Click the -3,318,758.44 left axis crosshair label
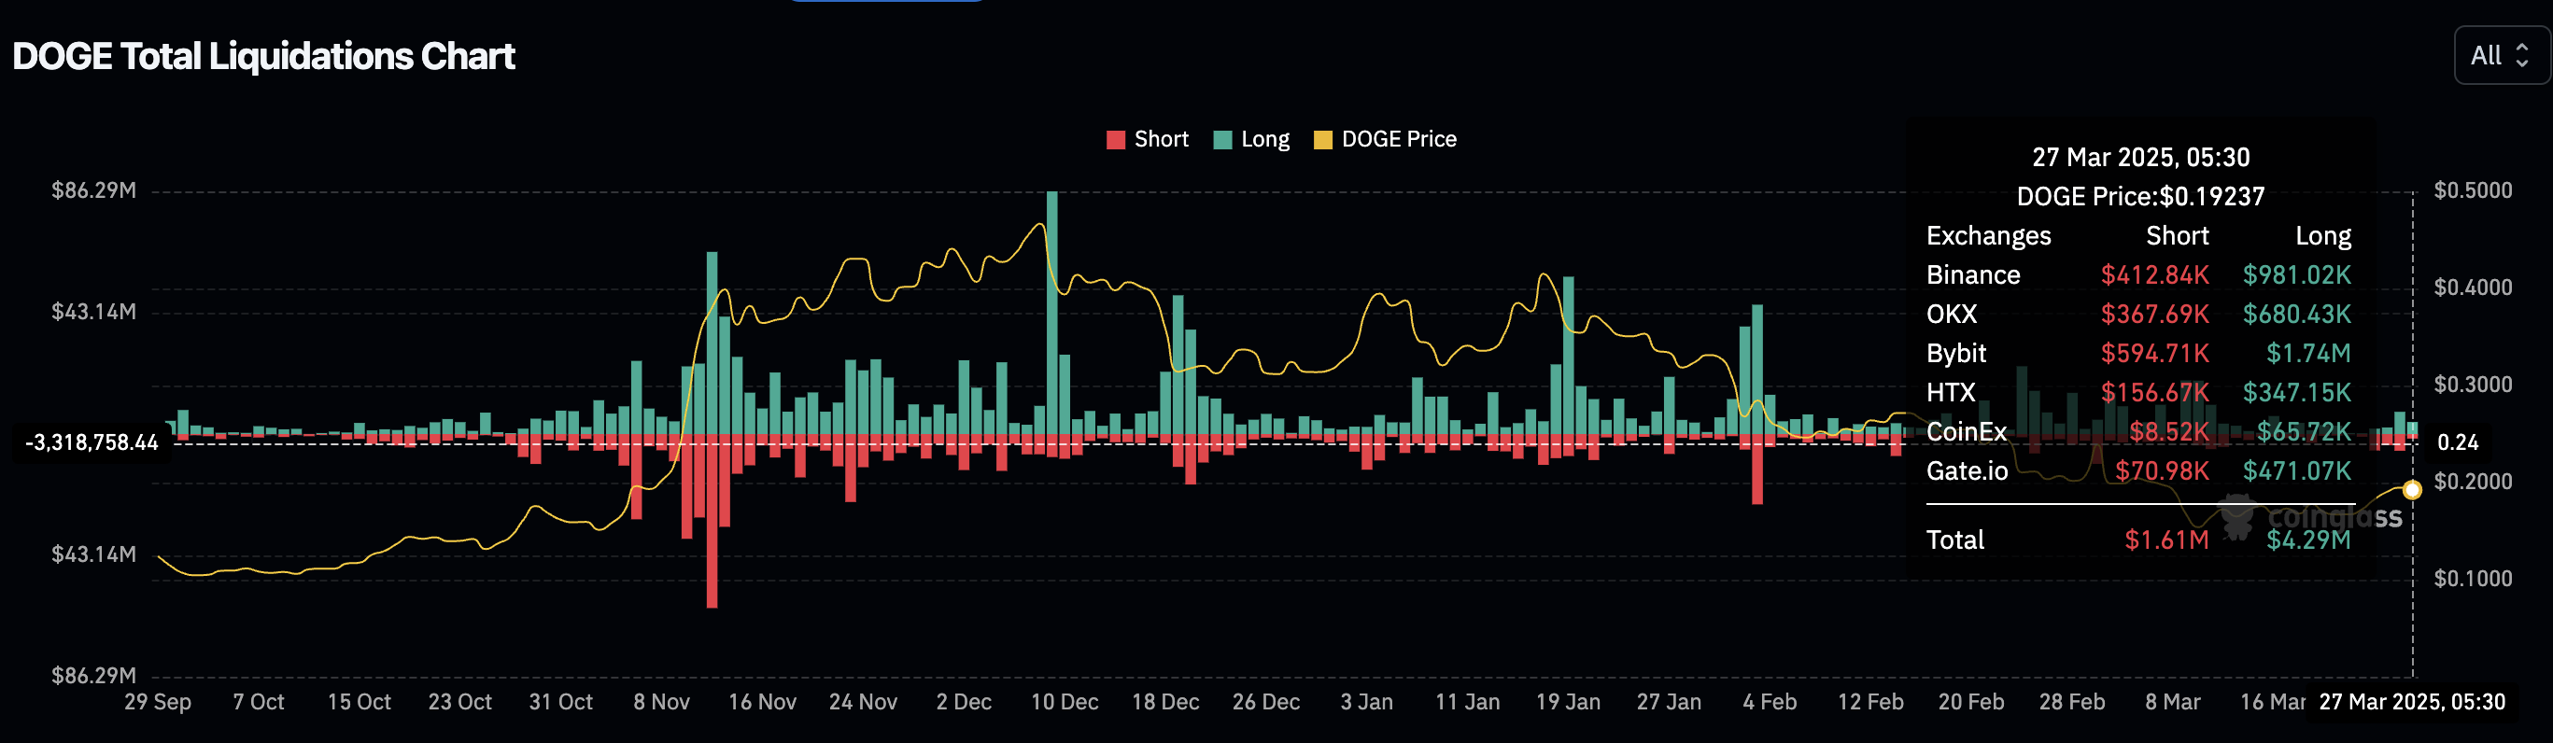Viewport: 2553px width, 743px height. [x=92, y=442]
